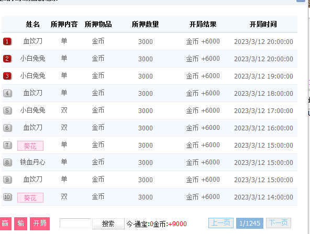Click the 1/1245 page indicator
The height and width of the screenshot is (234, 310).
coord(250,224)
